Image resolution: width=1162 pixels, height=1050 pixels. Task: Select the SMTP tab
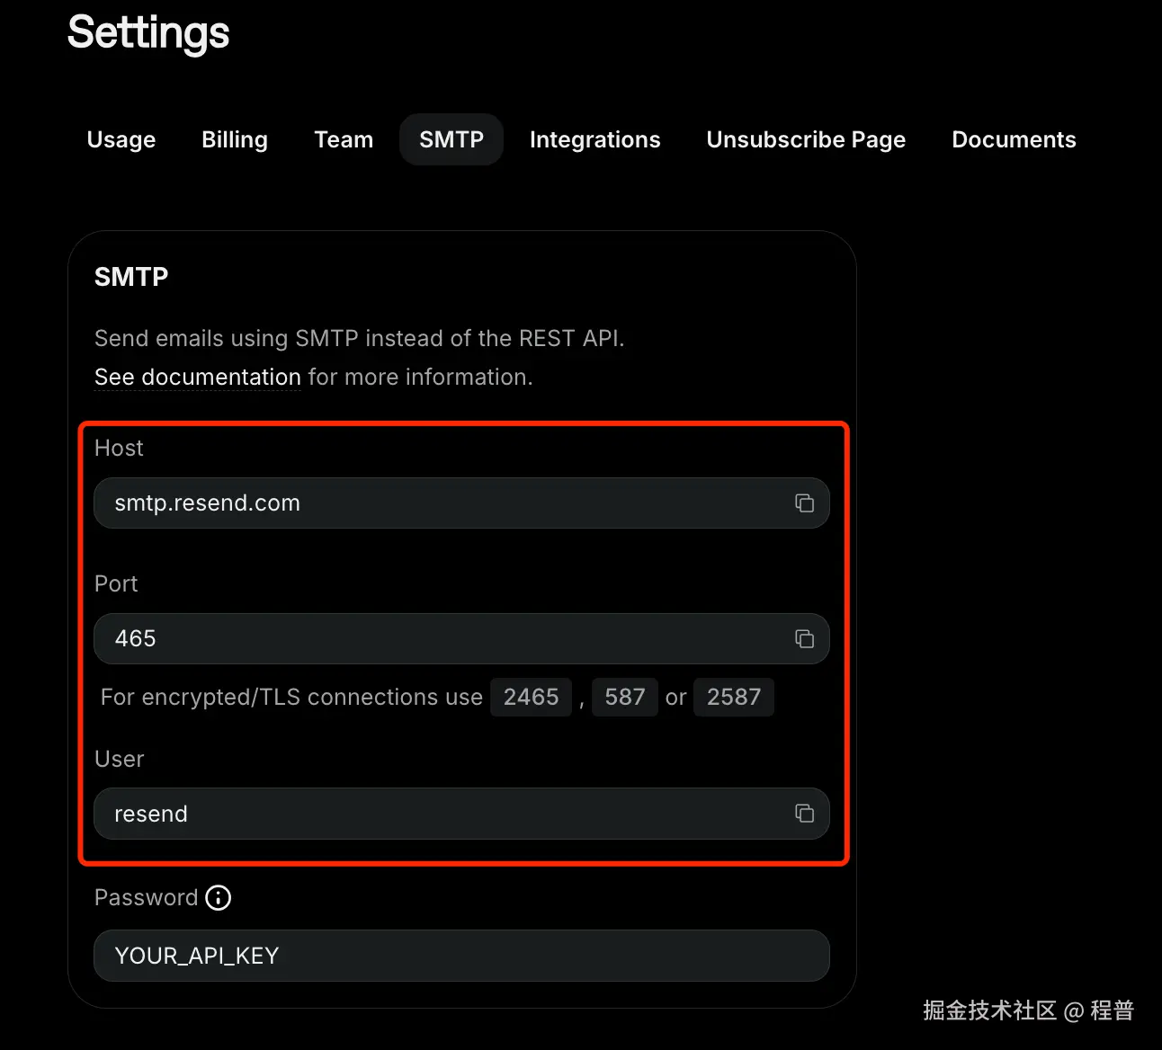coord(451,140)
